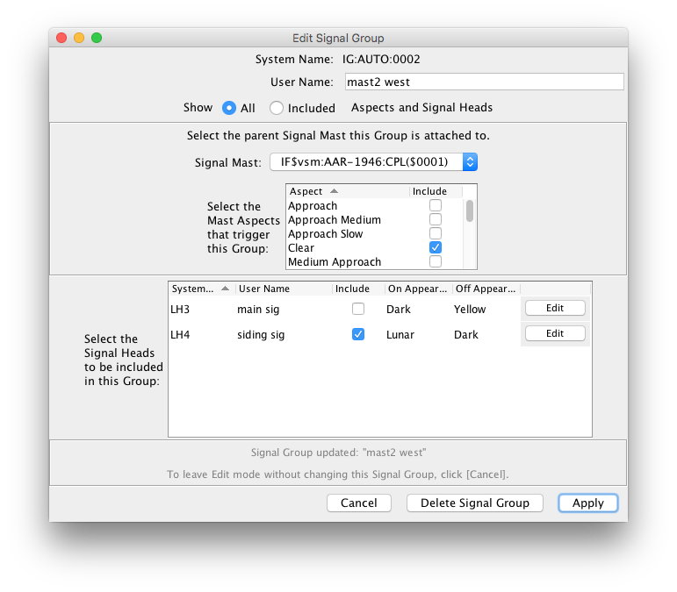
Task: Enable the Approach aspect checkbox
Action: coord(436,206)
